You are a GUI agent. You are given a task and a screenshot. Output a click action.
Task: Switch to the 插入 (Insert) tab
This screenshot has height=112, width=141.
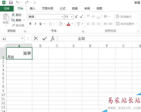pyautogui.click(x=32, y=8)
